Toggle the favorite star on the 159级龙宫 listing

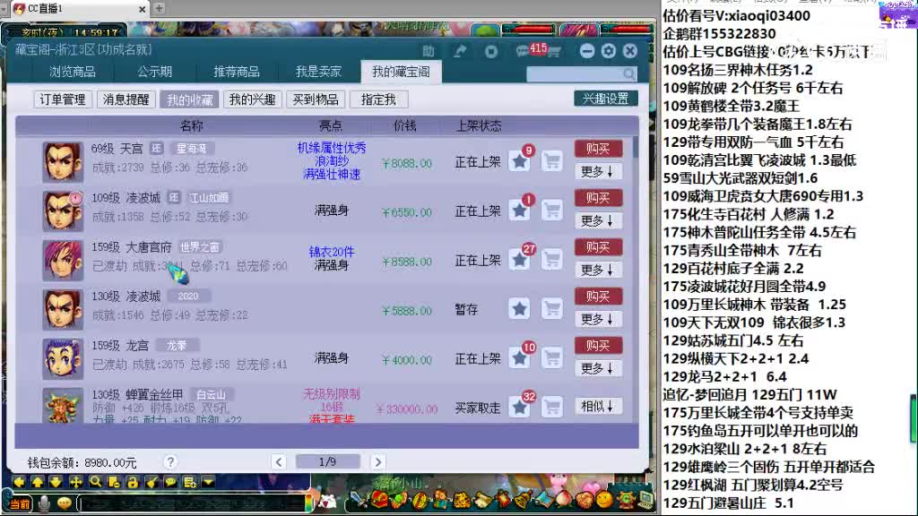[x=521, y=357]
